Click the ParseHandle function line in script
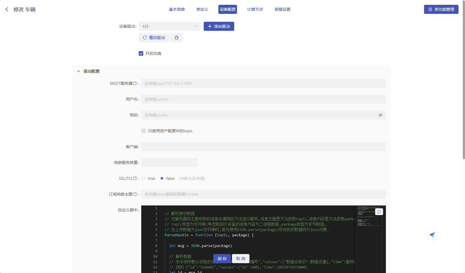This screenshot has height=273, width=465. tap(209, 235)
